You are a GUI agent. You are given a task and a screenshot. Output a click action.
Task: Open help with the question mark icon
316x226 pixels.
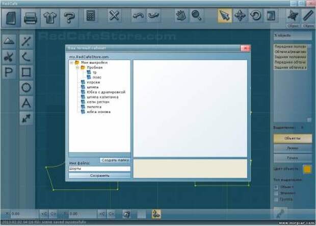(69, 18)
